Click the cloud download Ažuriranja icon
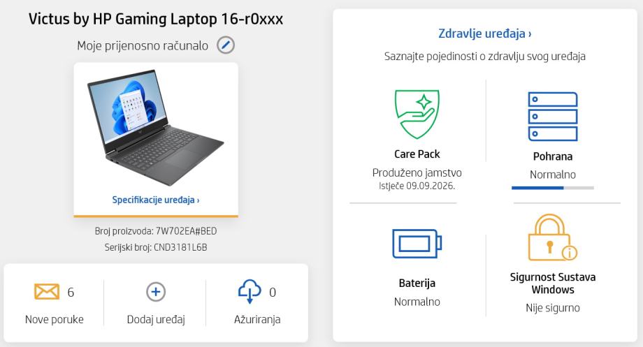 (250, 291)
